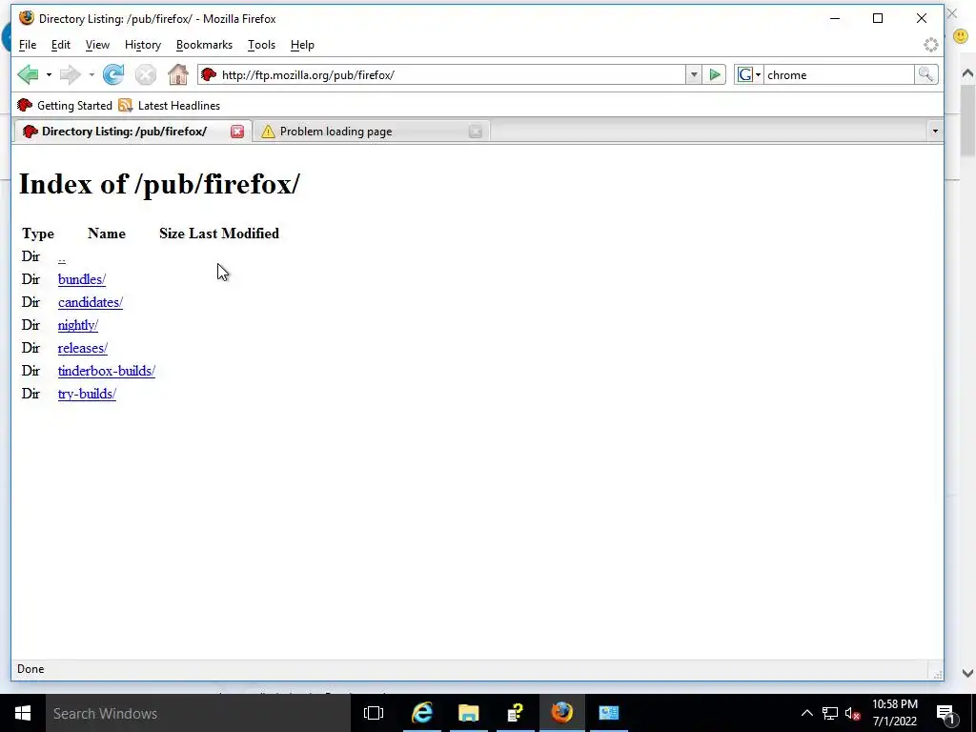This screenshot has height=732, width=976.
Task: Click the 'Done' status bar text
Action: [30, 669]
